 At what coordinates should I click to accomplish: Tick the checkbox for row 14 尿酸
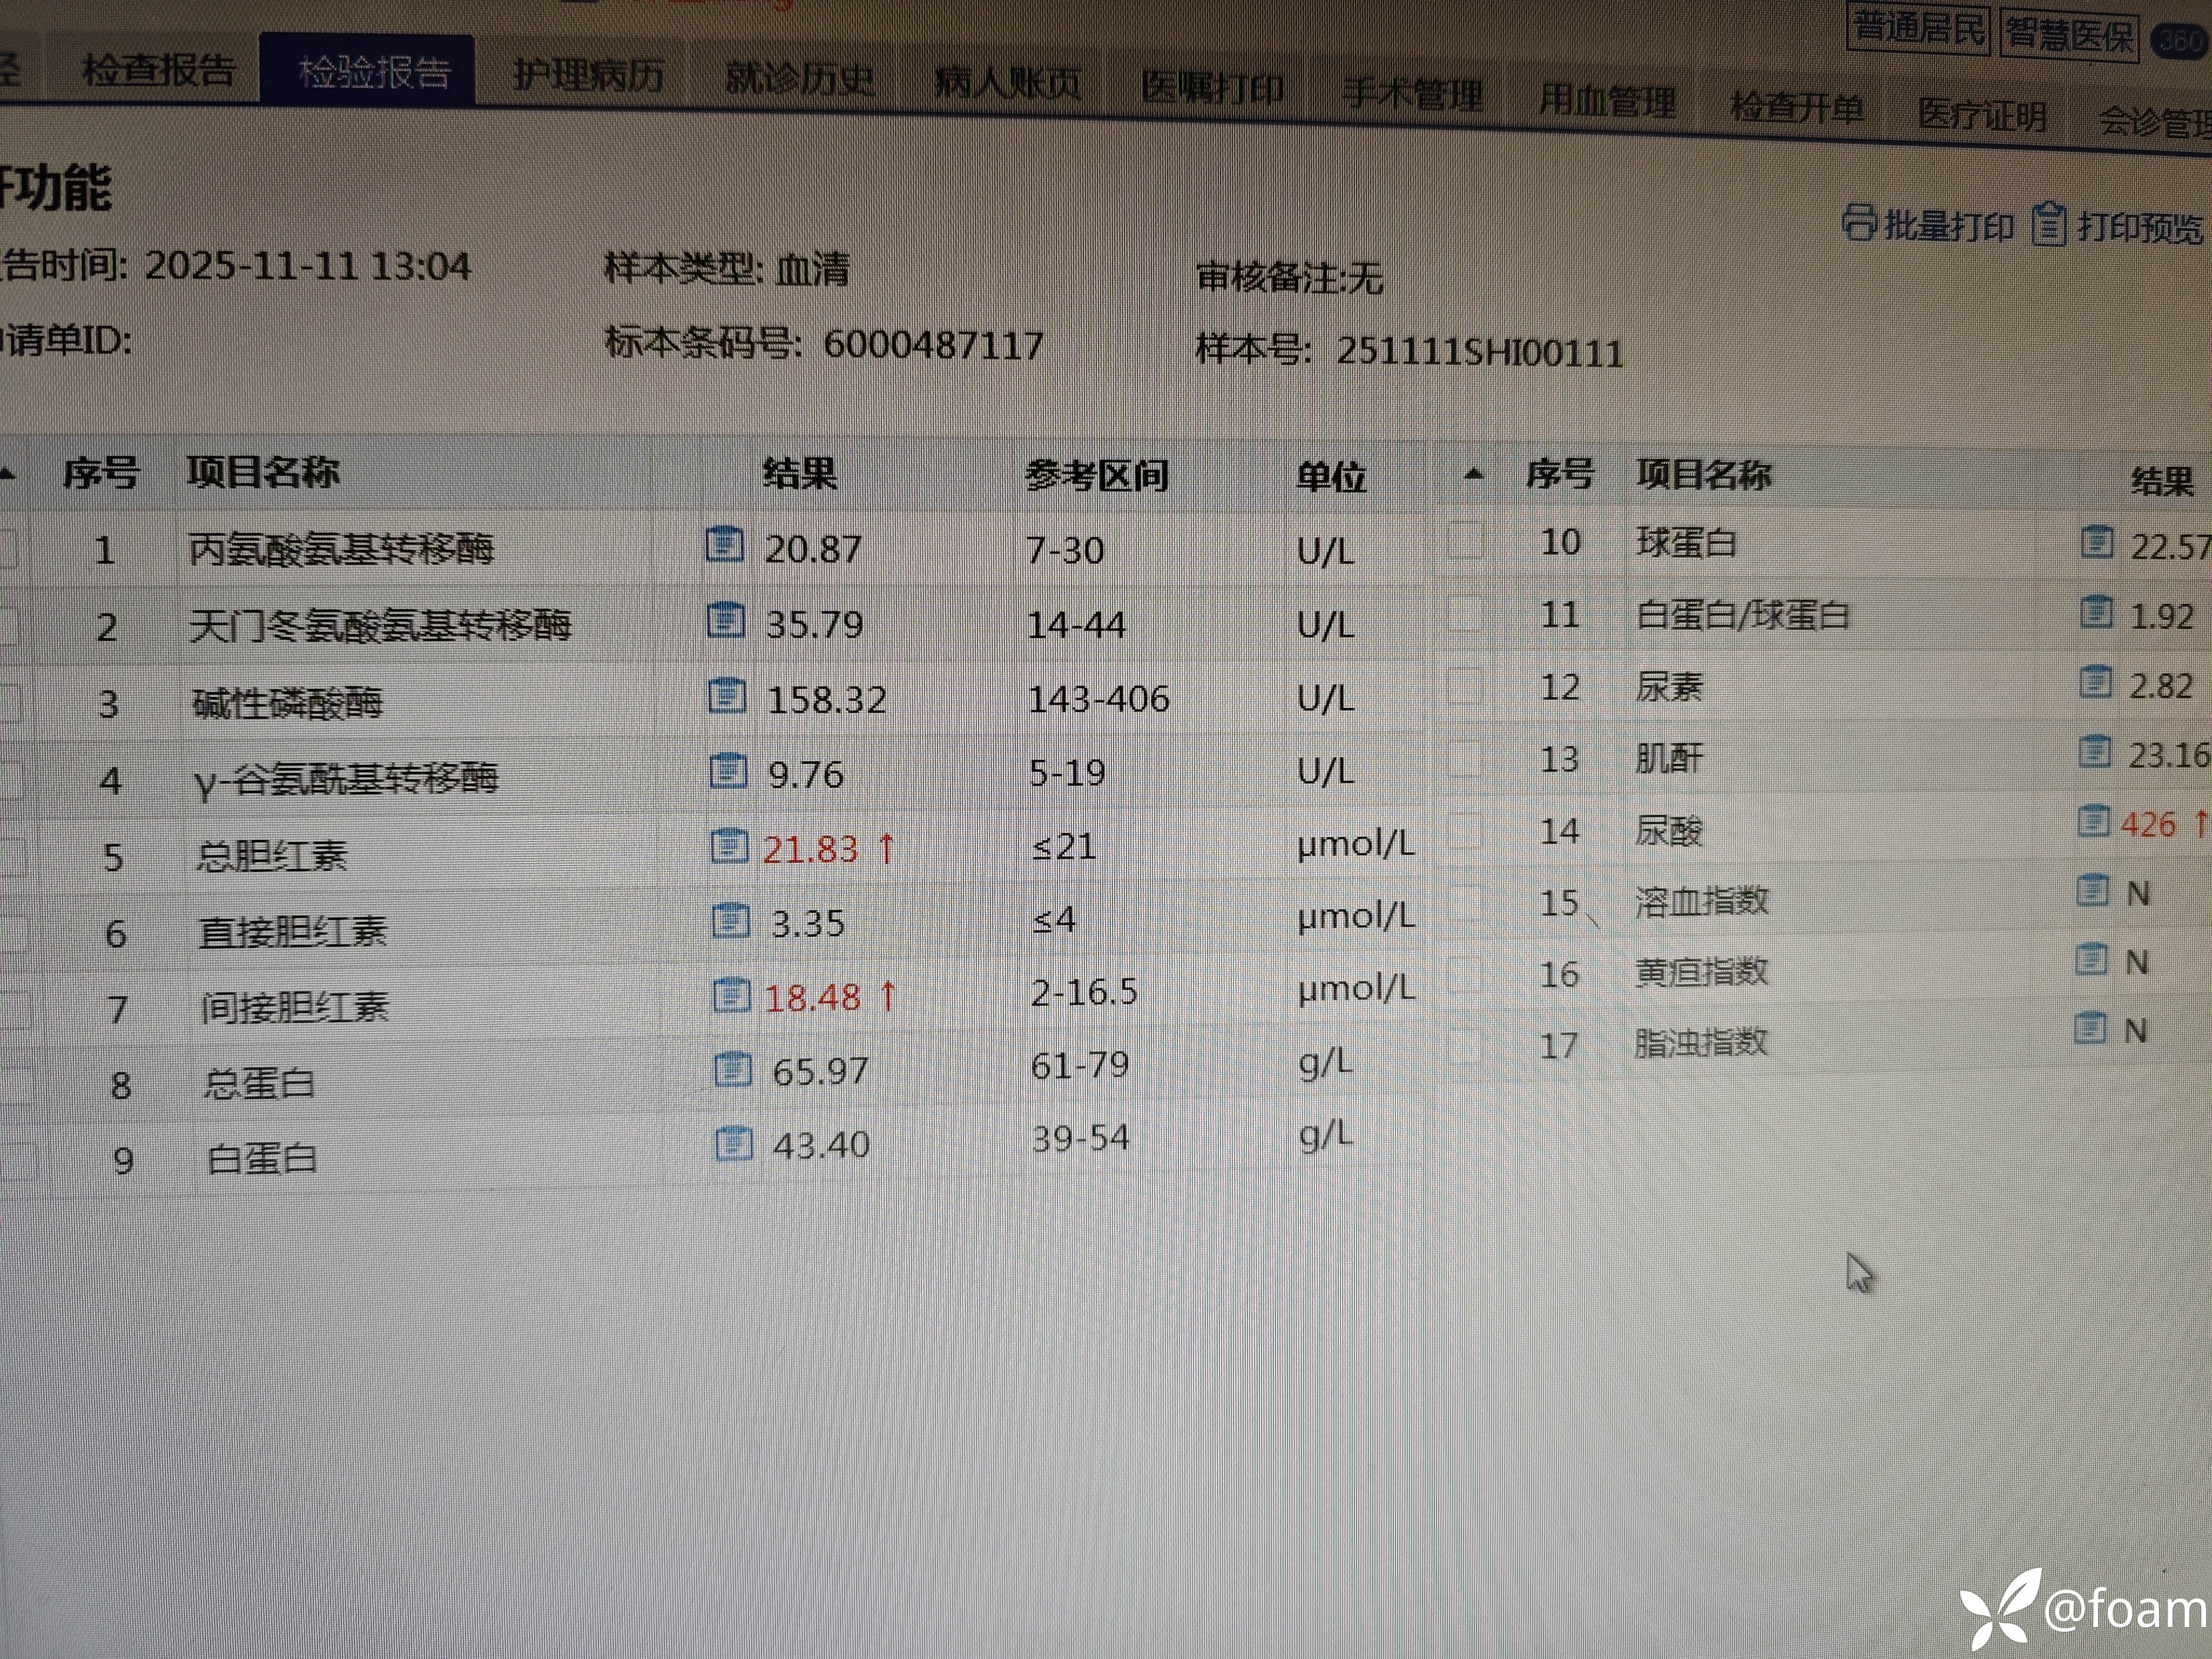point(1465,830)
